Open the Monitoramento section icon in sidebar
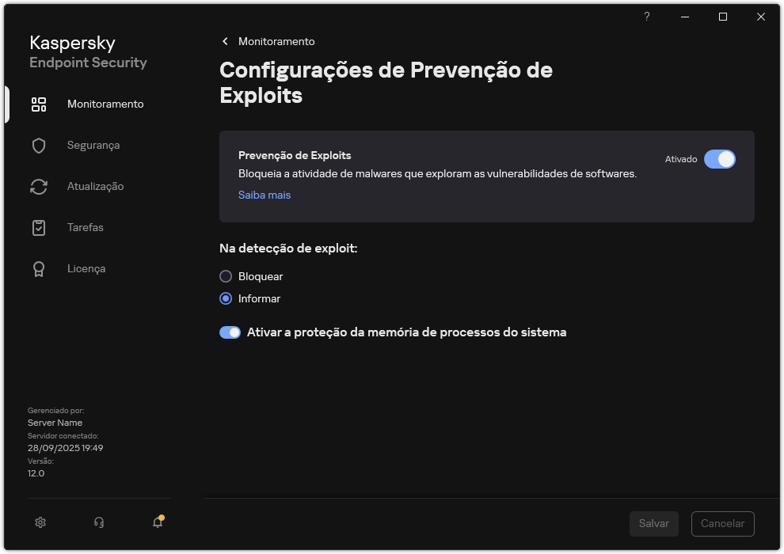This screenshot has height=554, width=784. click(x=39, y=104)
